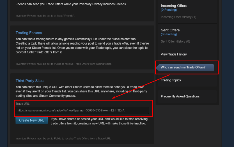
Task: Click the note about Friends inventory privacy
Action: click(45, 16)
